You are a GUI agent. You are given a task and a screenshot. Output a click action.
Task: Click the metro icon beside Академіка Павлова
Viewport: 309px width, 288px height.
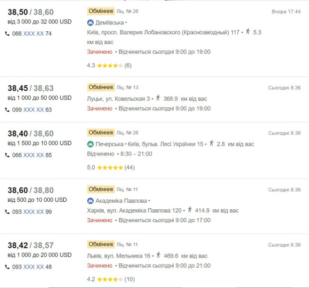(90, 201)
